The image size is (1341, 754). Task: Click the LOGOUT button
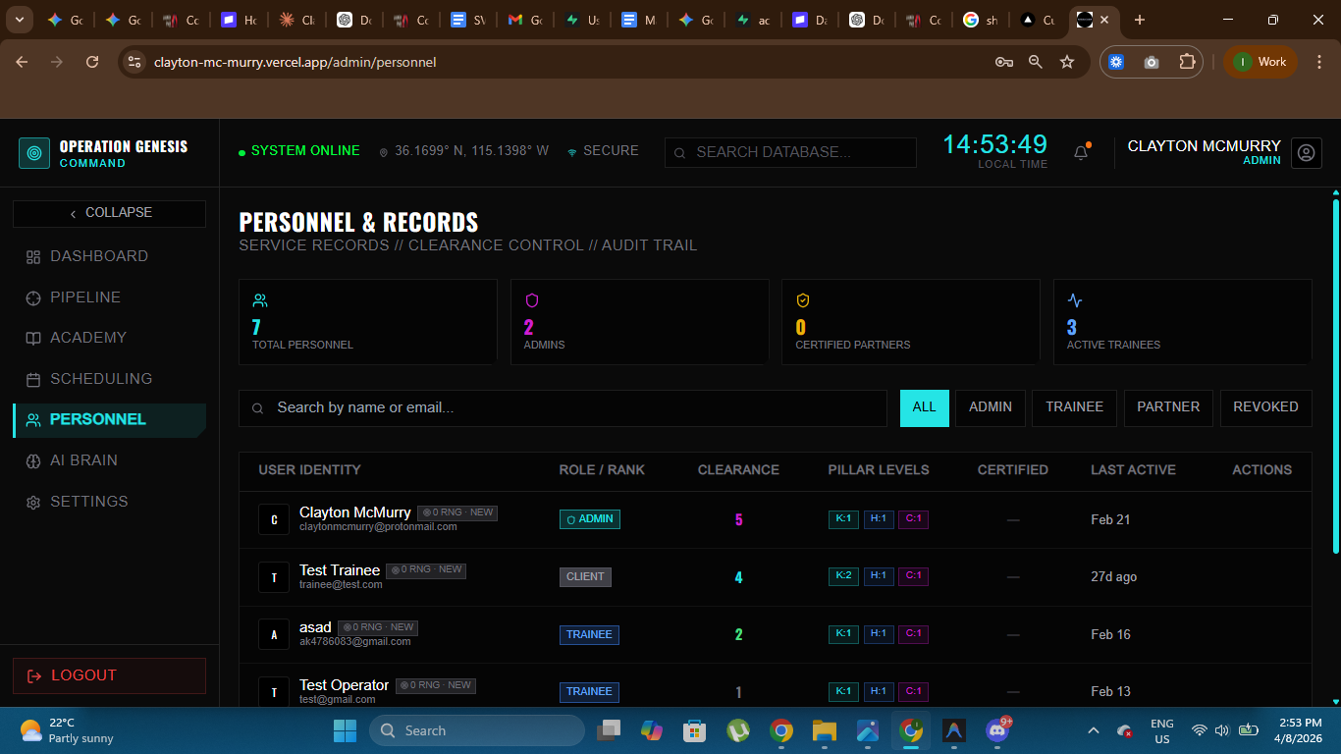pyautogui.click(x=108, y=675)
